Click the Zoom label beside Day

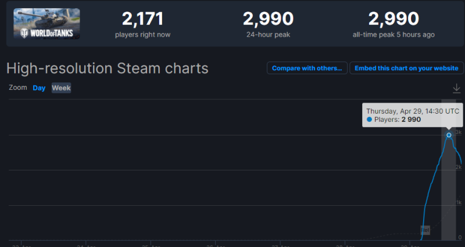pos(18,88)
